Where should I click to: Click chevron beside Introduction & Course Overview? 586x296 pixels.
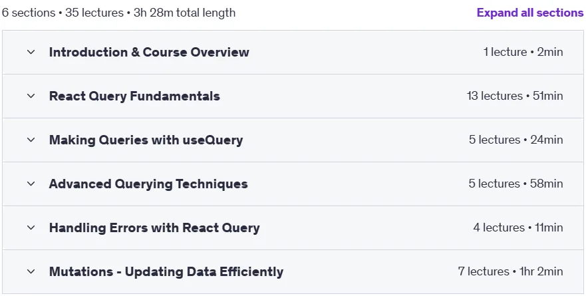31,52
